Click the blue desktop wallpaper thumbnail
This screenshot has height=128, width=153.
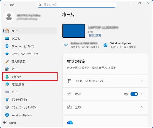(74, 31)
